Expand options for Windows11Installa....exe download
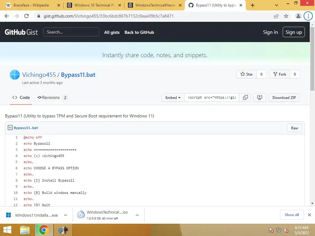This screenshot has height=236, width=315. tap(66, 215)
